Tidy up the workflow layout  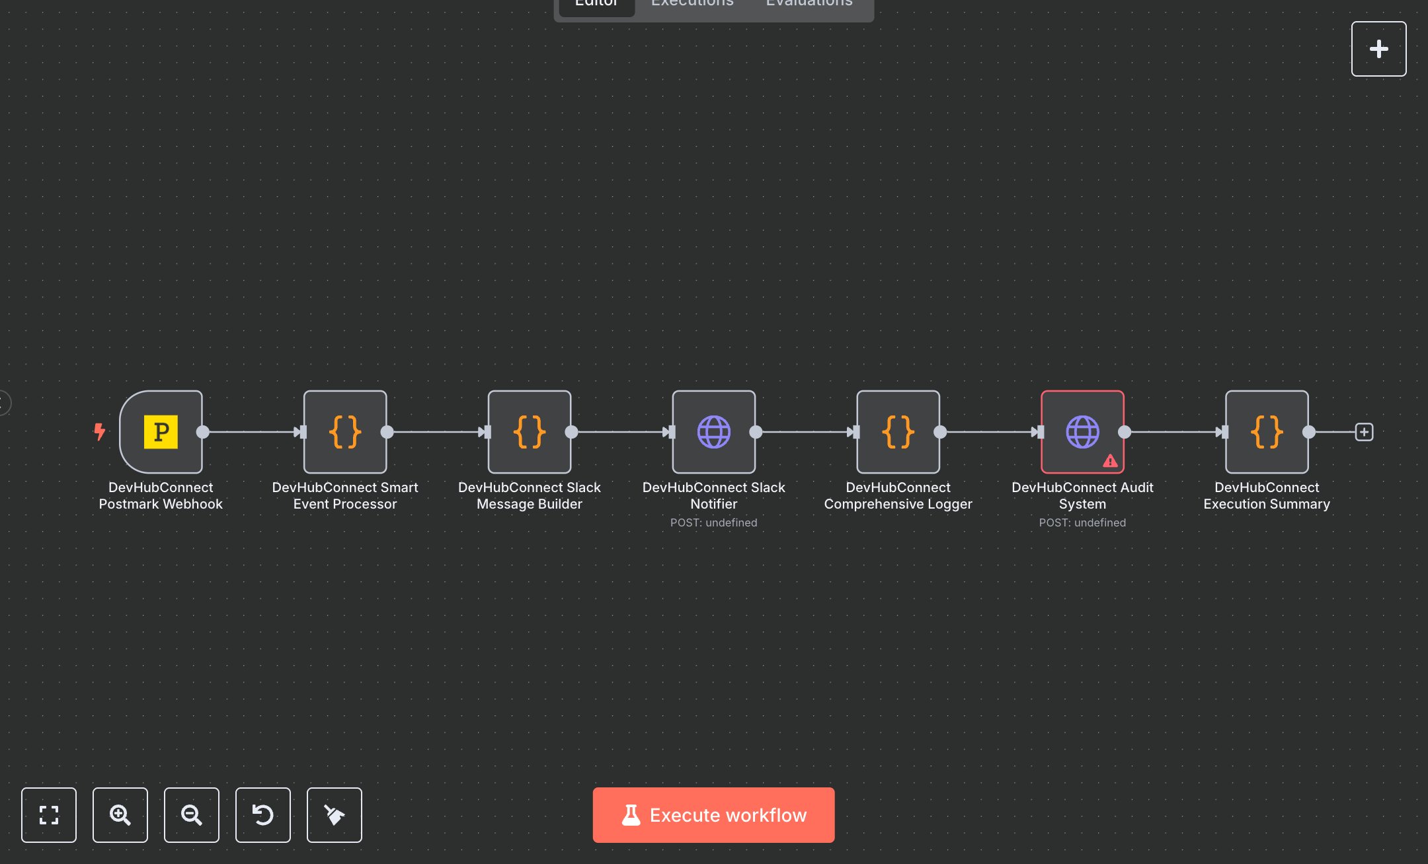[335, 815]
